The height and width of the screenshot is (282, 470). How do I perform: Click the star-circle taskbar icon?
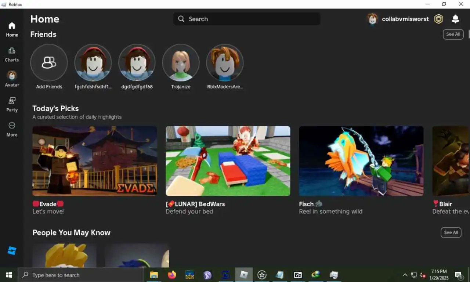click(x=262, y=275)
